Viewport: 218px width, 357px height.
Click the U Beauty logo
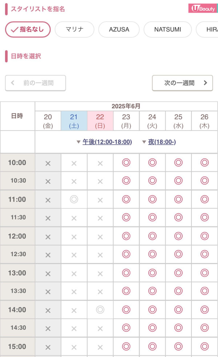[x=202, y=8]
